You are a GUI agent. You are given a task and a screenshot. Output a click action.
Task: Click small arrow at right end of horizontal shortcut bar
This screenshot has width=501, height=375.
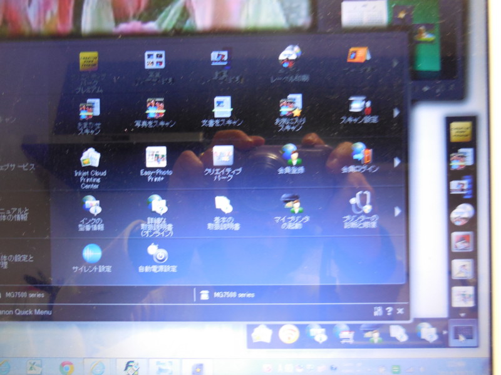pyautogui.click(x=444, y=332)
